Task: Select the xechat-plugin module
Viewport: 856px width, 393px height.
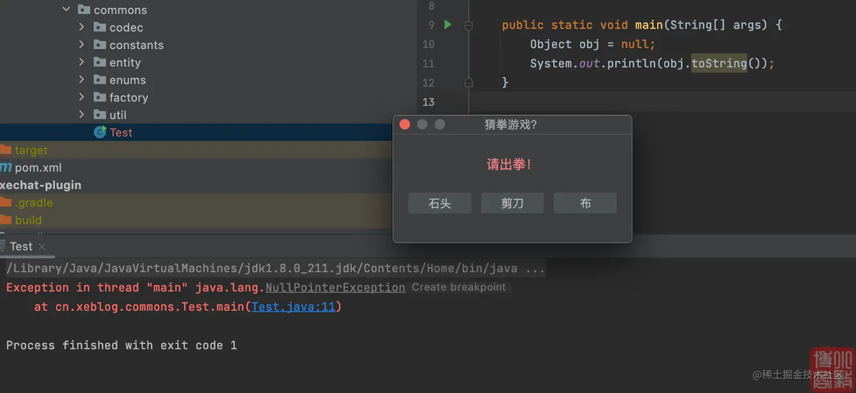Action: [40, 185]
